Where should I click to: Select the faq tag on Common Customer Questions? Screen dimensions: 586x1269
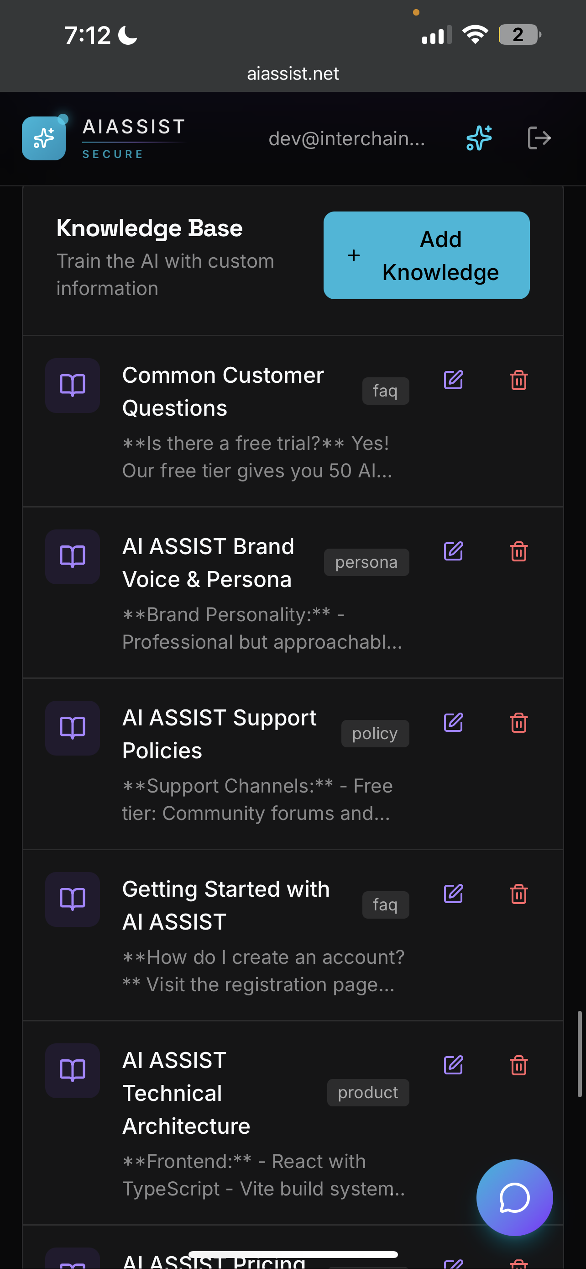pyautogui.click(x=385, y=390)
